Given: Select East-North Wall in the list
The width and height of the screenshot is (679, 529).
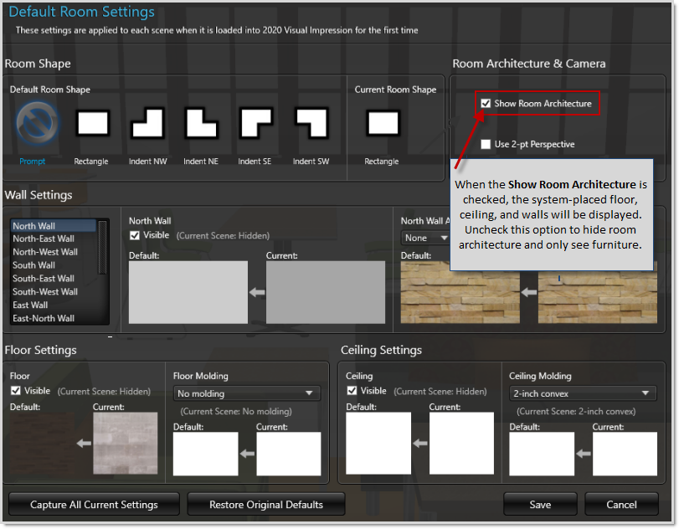Looking at the screenshot, I should click(x=54, y=318).
